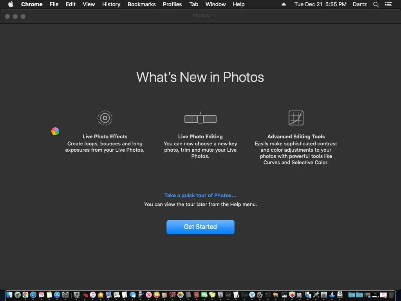The image size is (401, 301).
Task: Open Wireless Diagnostics Wi-Fi icon in Dock
Action: [x=252, y=295]
